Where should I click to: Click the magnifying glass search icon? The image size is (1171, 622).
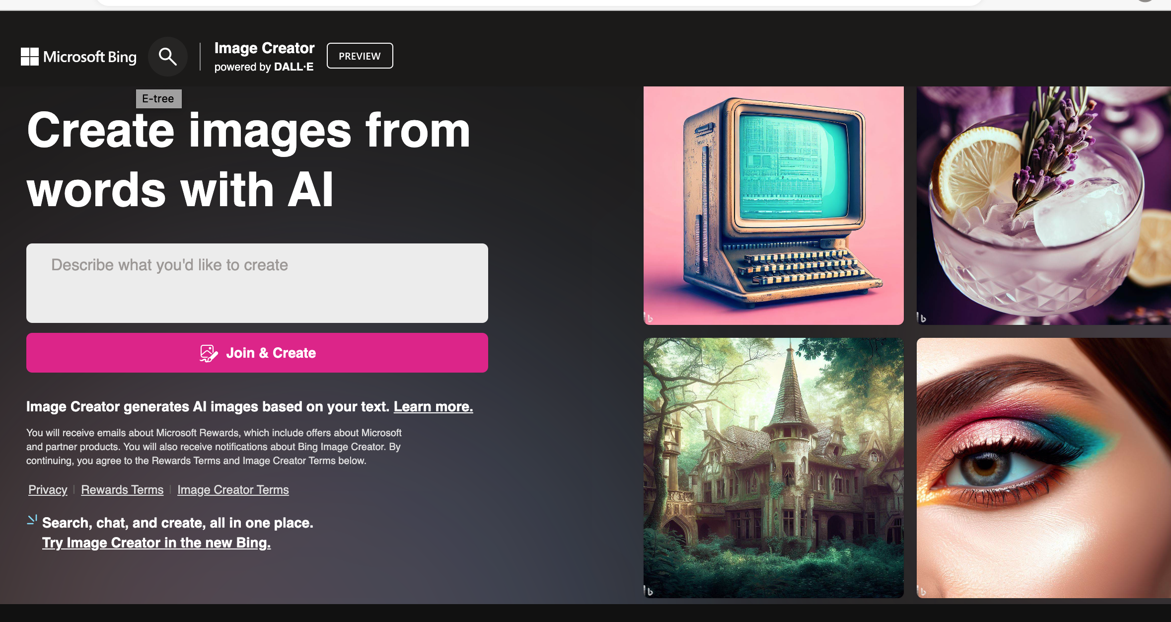click(x=167, y=57)
